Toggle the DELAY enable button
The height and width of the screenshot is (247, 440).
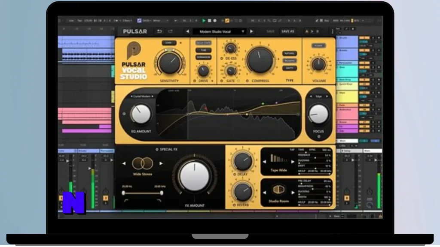tap(235, 175)
